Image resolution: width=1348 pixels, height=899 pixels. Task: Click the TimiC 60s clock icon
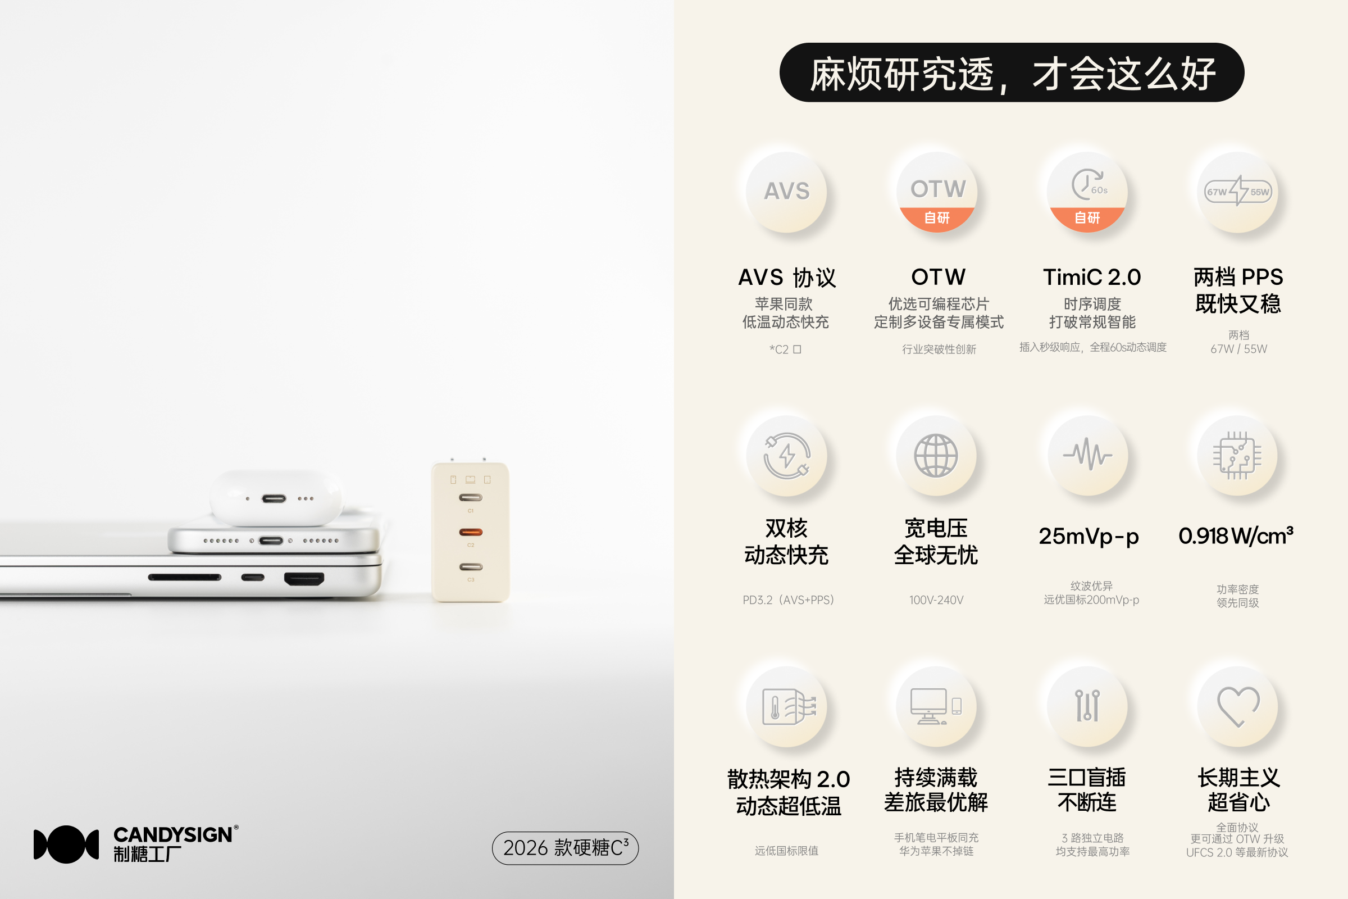coord(1087,192)
